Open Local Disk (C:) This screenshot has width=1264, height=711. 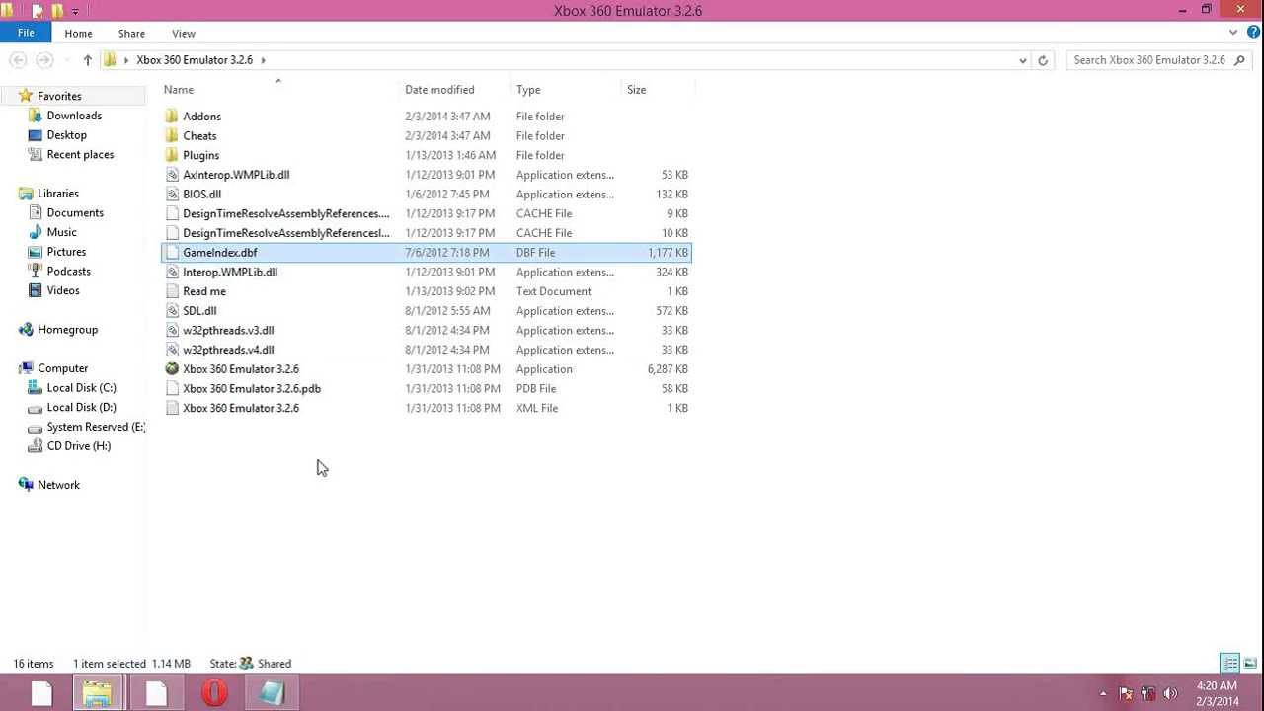pyautogui.click(x=81, y=388)
